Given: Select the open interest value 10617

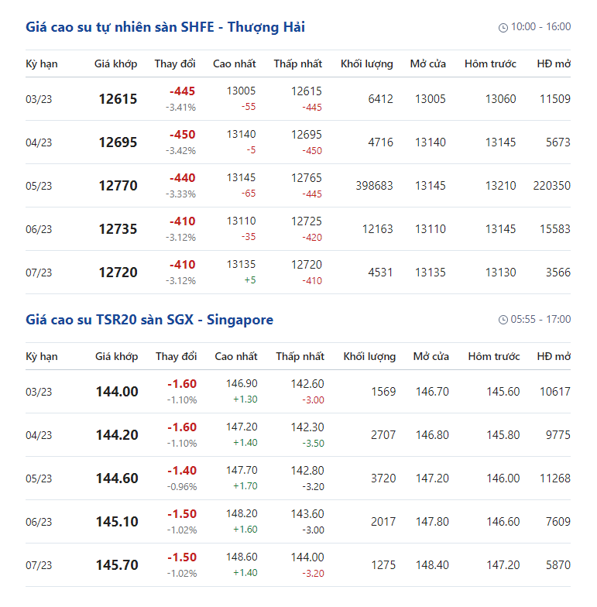Looking at the screenshot, I should tap(554, 392).
